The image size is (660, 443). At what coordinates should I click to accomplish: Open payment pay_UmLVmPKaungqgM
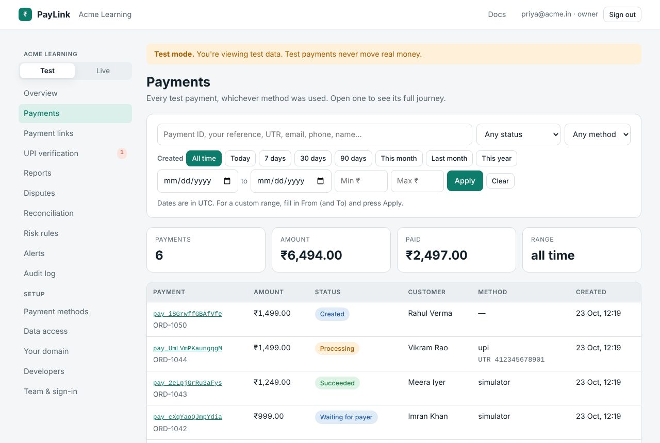188,348
